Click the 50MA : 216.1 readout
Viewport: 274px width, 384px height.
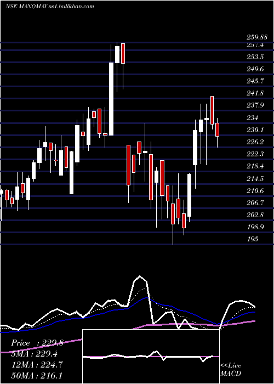pos(37,375)
